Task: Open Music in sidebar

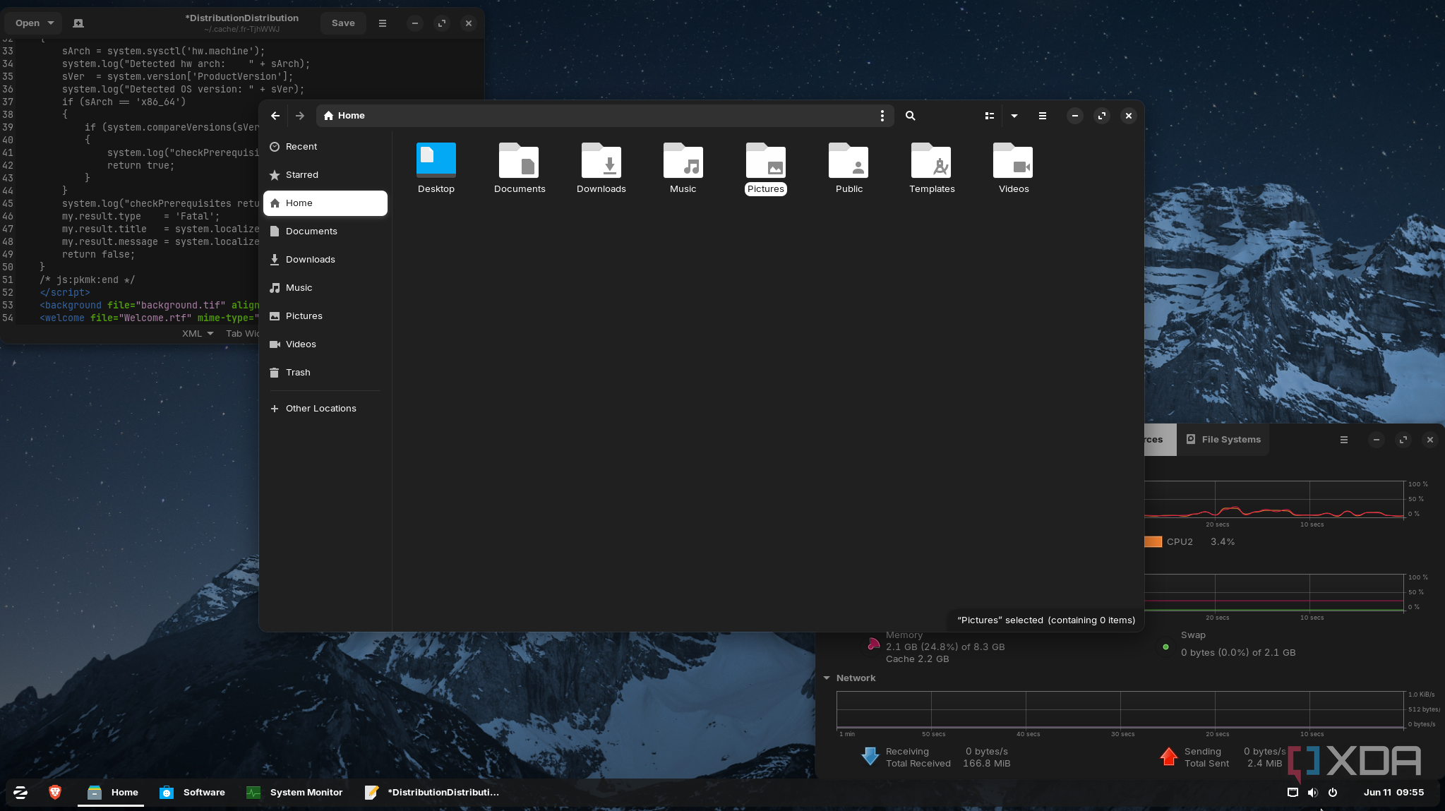Action: coord(325,288)
